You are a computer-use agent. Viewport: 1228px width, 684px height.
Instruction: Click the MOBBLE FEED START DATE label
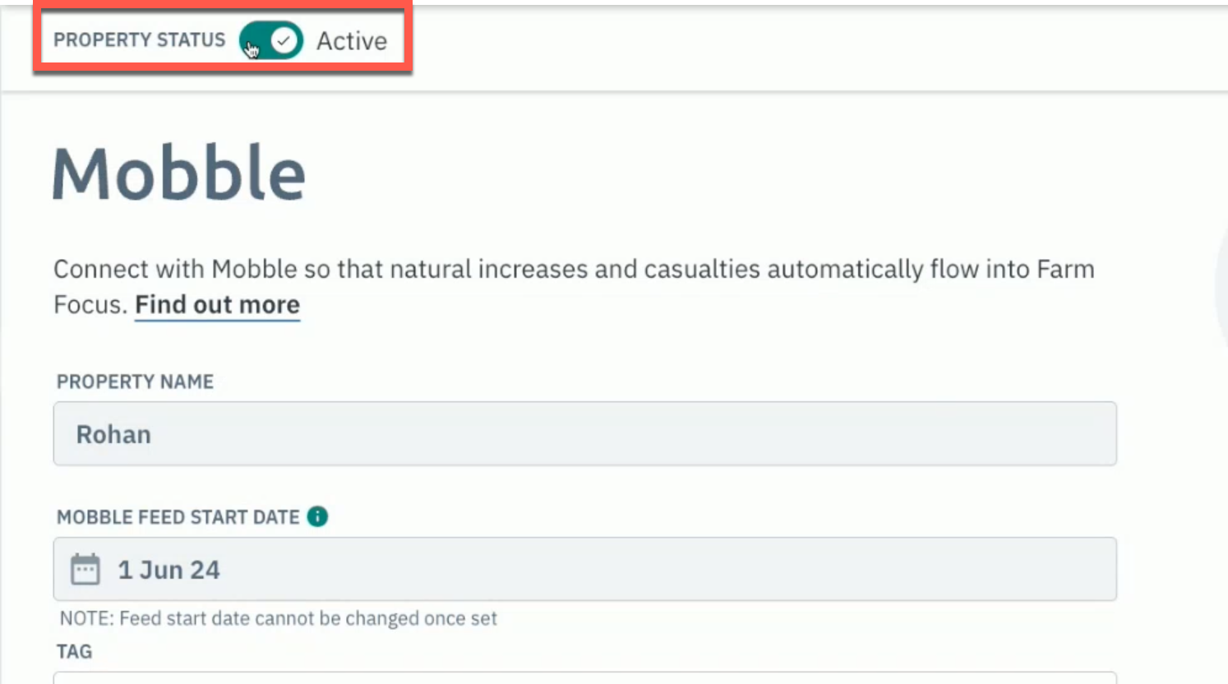point(178,517)
